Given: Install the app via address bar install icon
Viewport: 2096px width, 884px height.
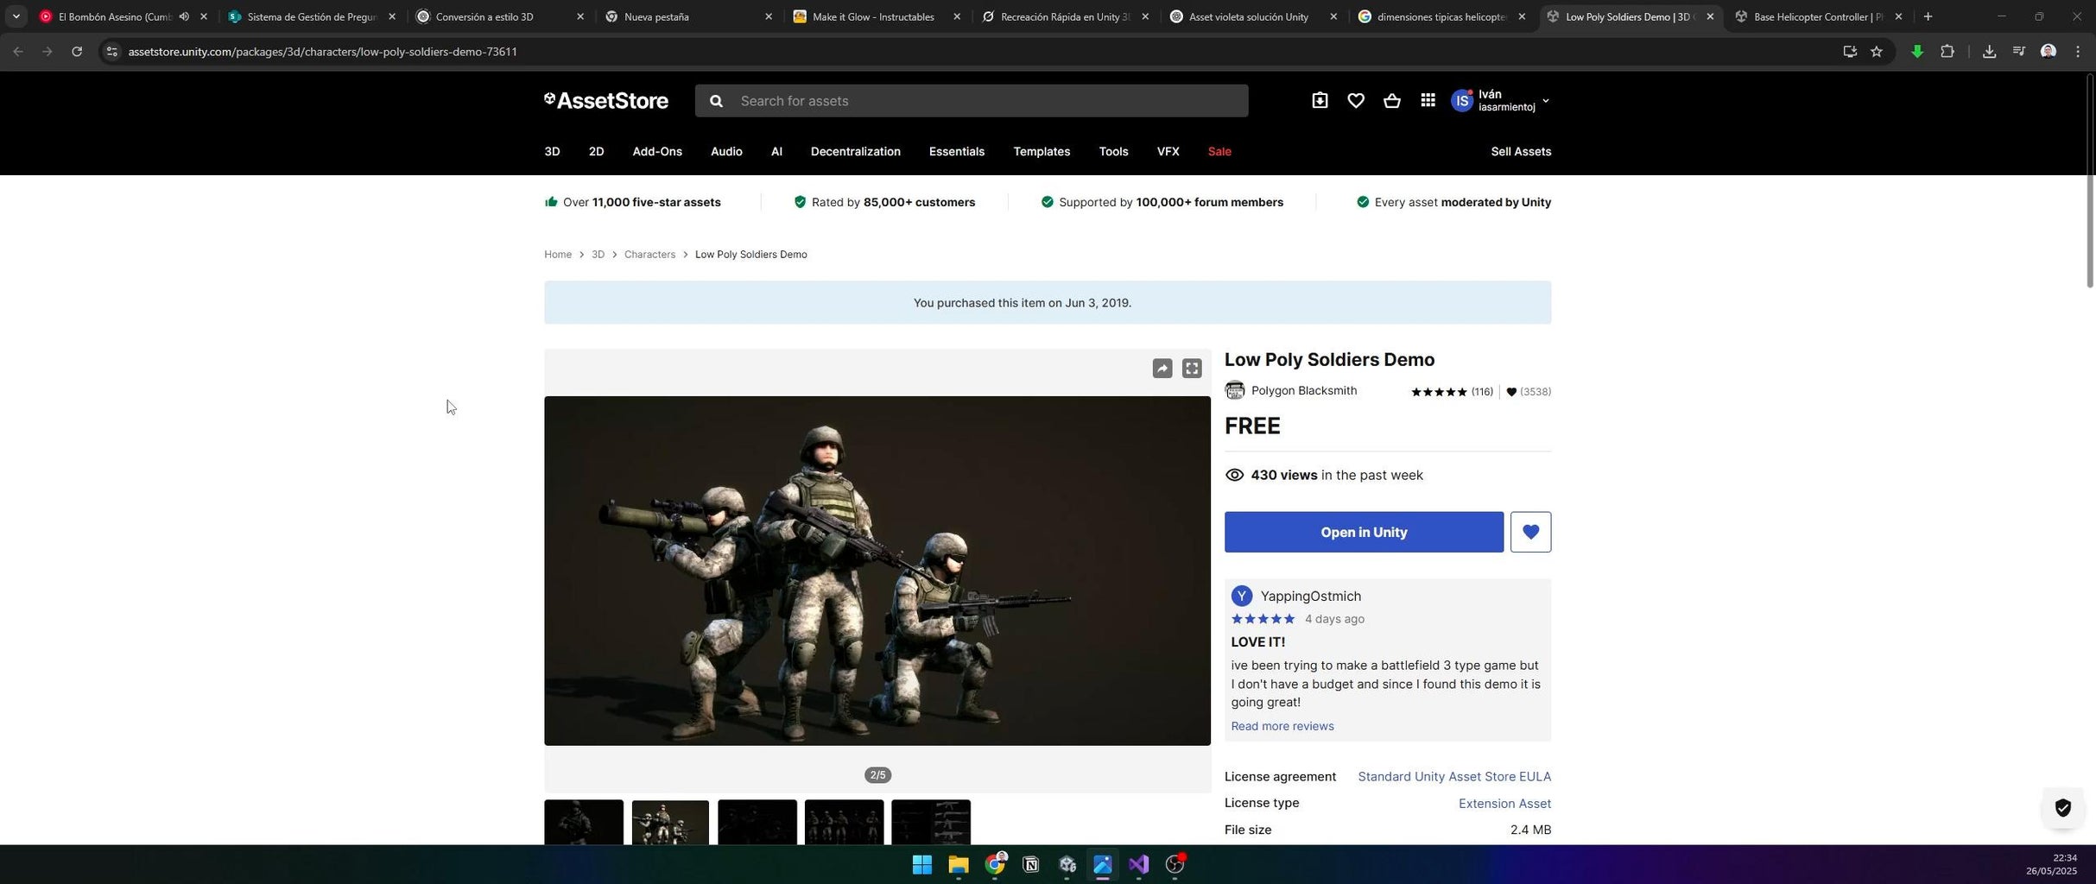Looking at the screenshot, I should [x=1849, y=52].
